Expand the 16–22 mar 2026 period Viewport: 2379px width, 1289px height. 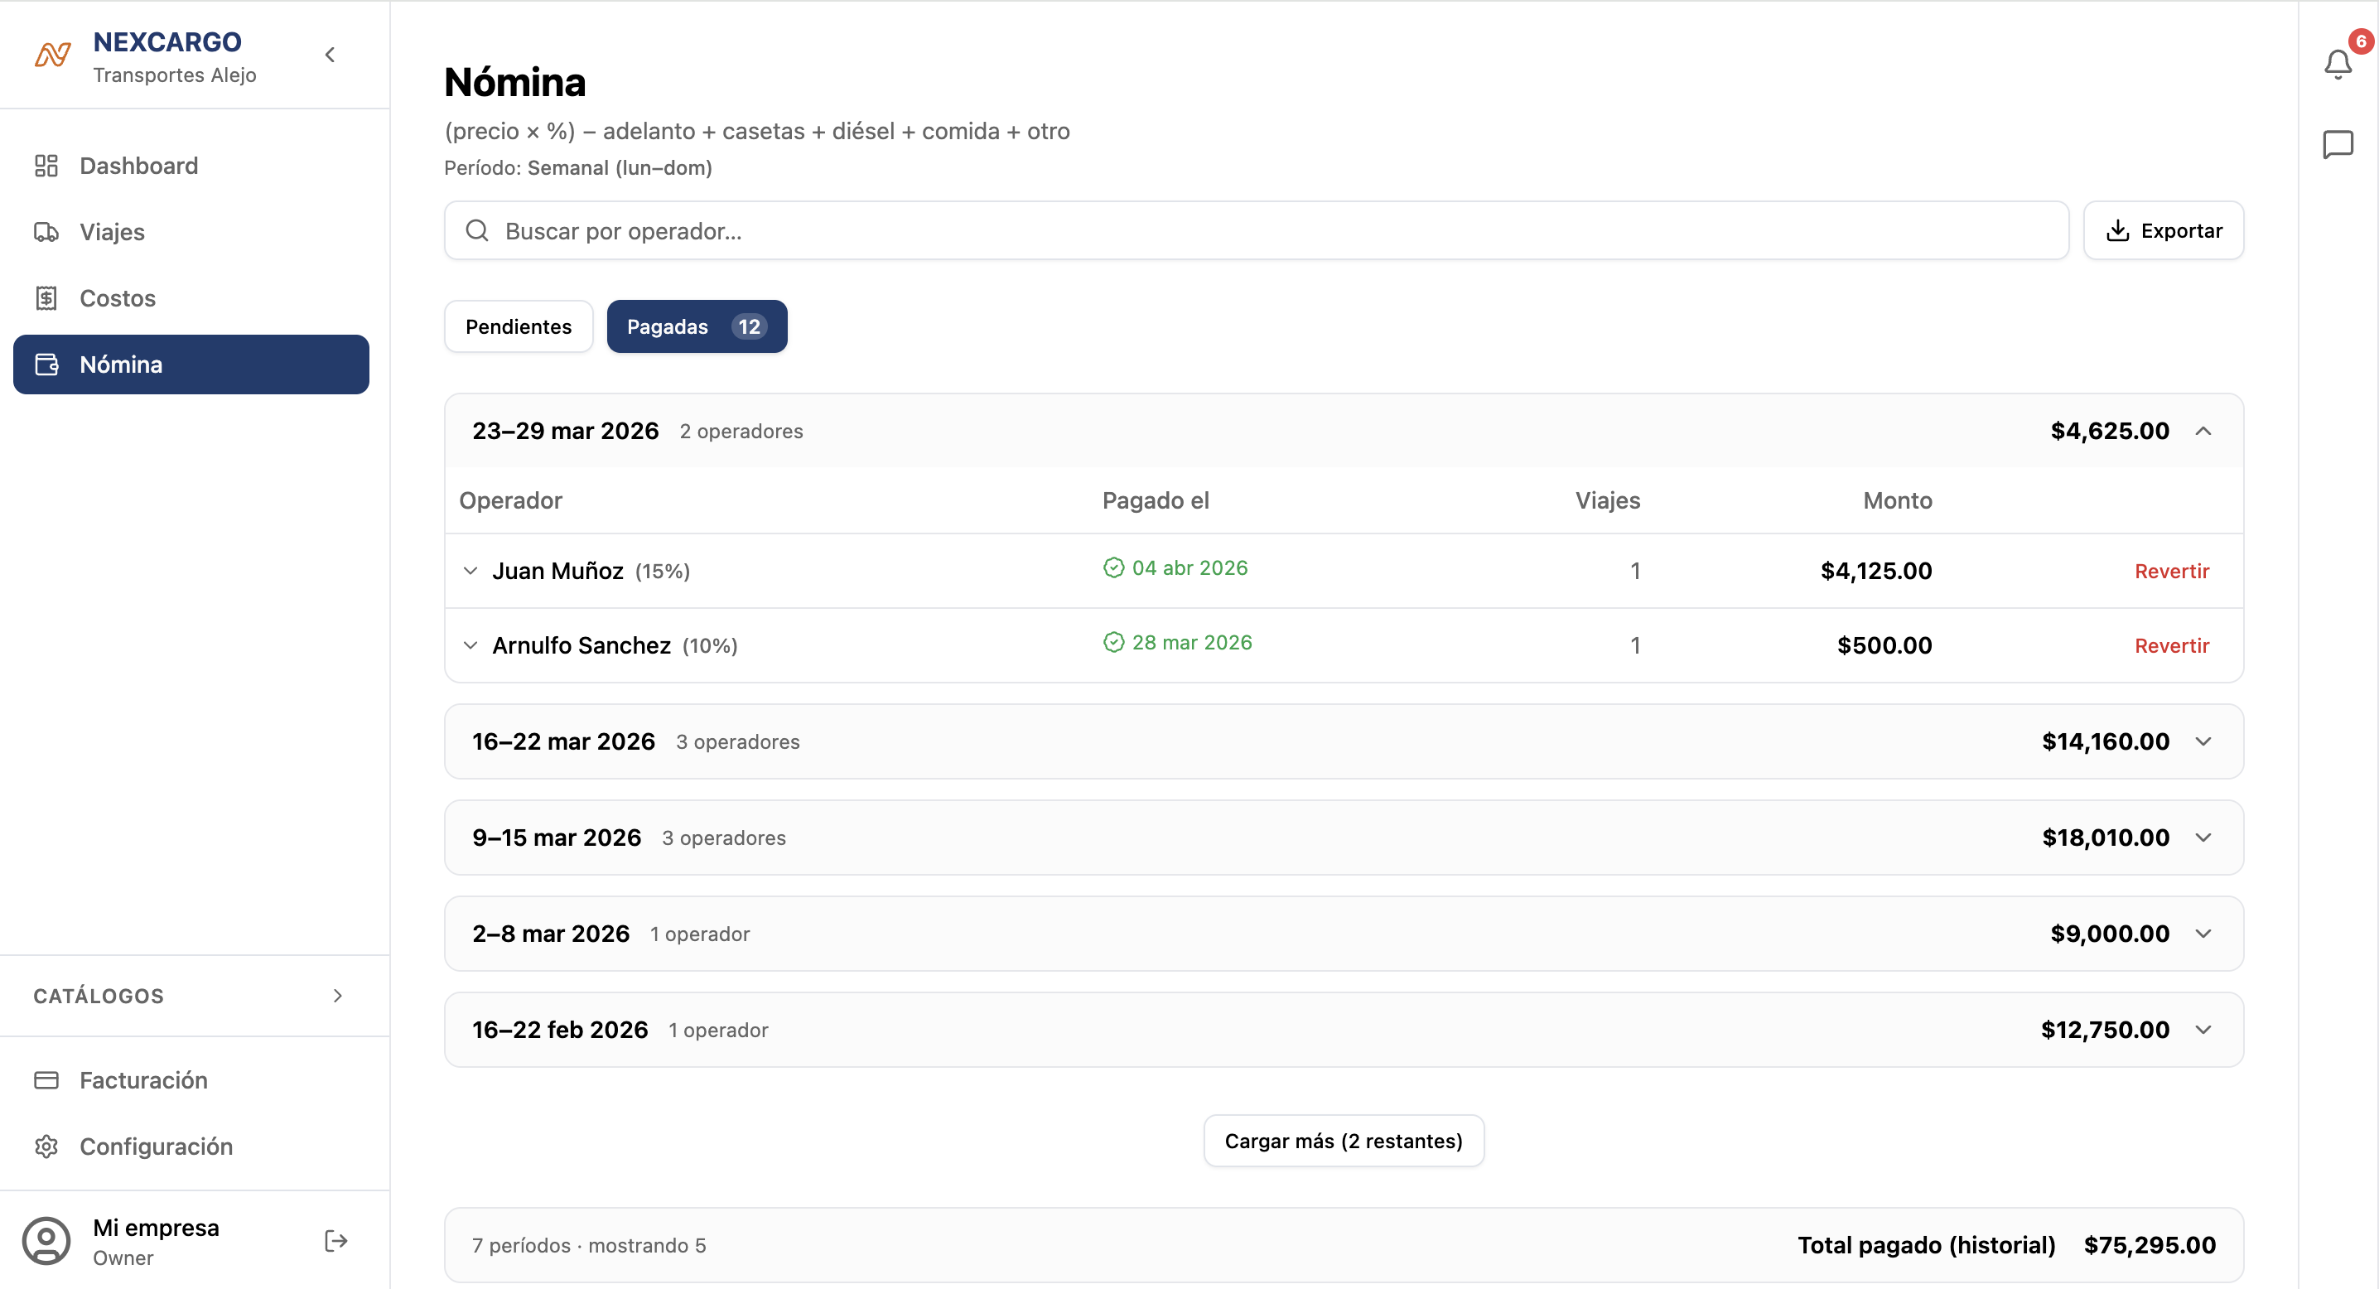pos(2203,741)
